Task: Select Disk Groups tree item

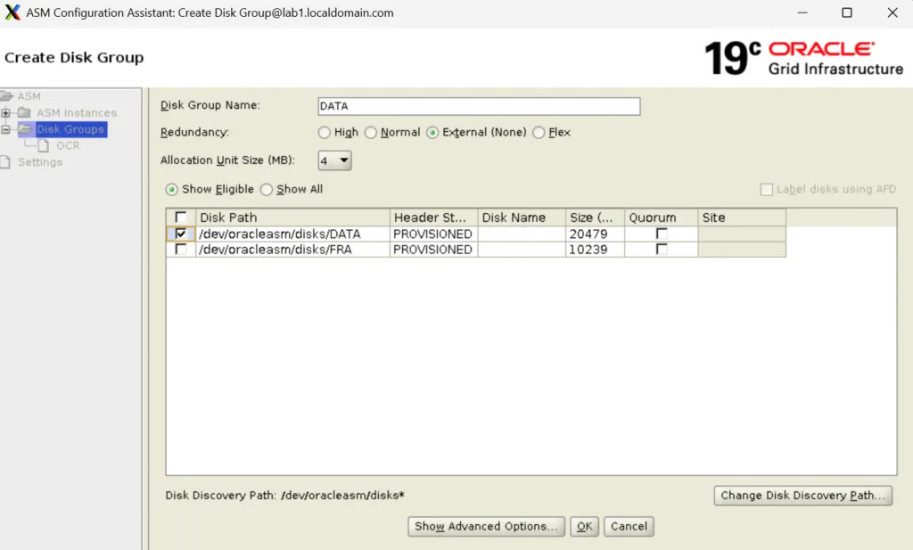Action: tap(70, 129)
